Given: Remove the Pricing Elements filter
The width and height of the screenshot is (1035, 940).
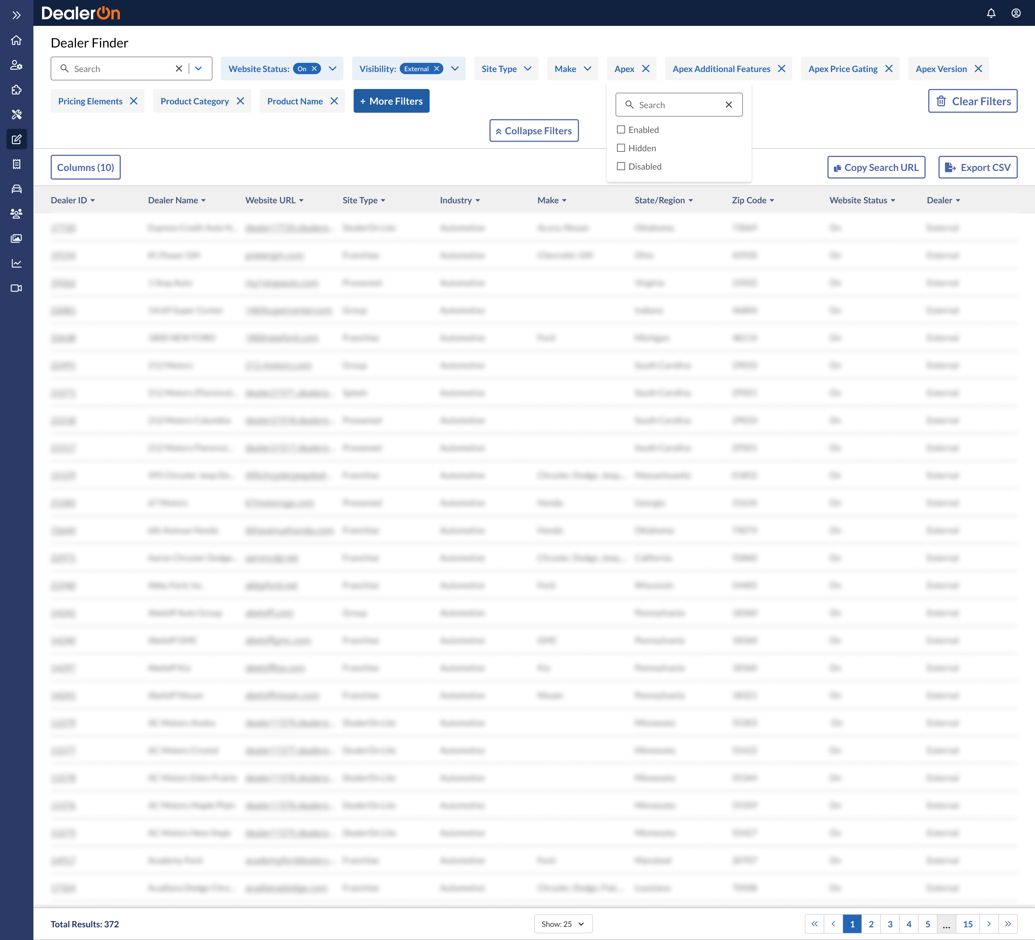Looking at the screenshot, I should tap(133, 101).
